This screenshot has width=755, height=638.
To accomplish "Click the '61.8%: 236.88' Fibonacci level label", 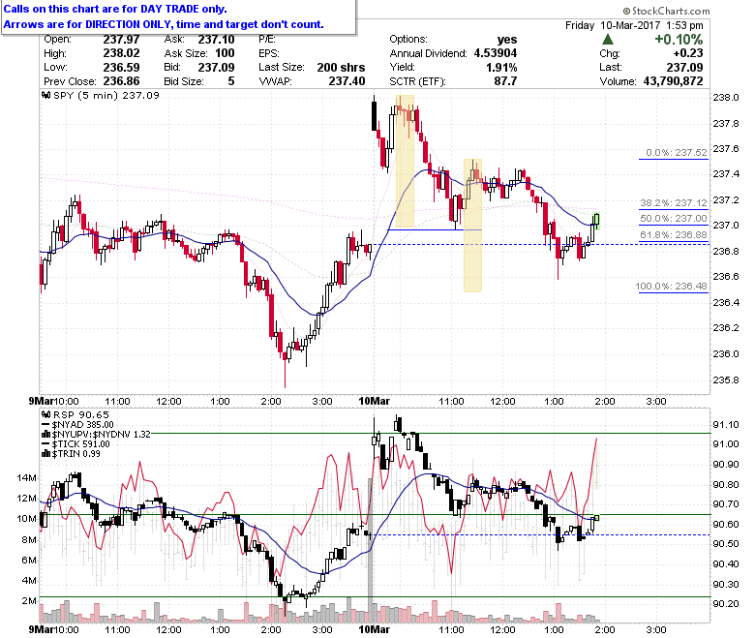I will (674, 234).
